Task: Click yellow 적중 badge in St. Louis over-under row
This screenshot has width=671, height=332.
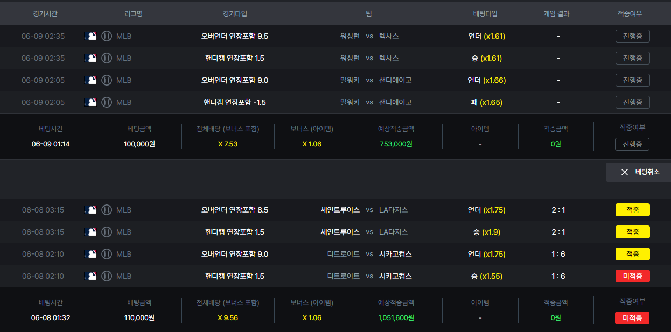Action: pos(633,210)
